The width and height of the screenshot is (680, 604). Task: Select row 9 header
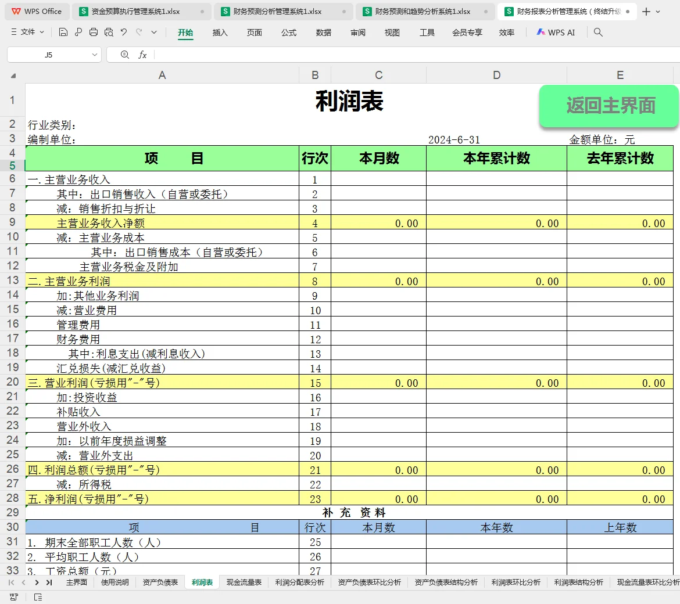(12, 222)
